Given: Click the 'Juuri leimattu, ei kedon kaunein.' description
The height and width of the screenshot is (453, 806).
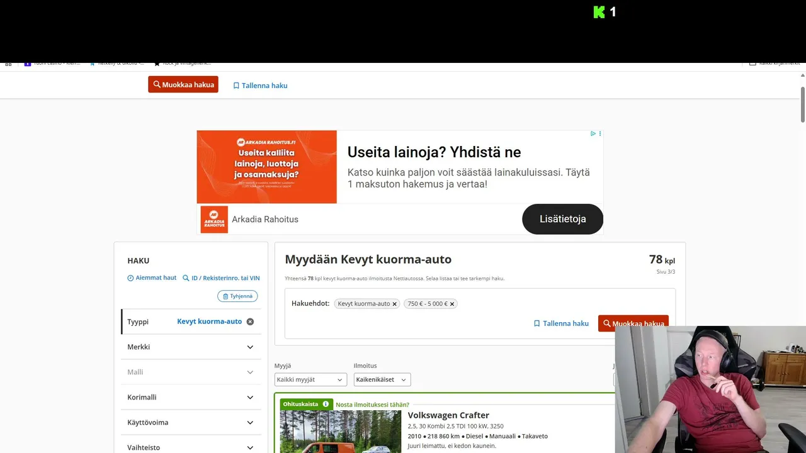Looking at the screenshot, I should 452,446.
